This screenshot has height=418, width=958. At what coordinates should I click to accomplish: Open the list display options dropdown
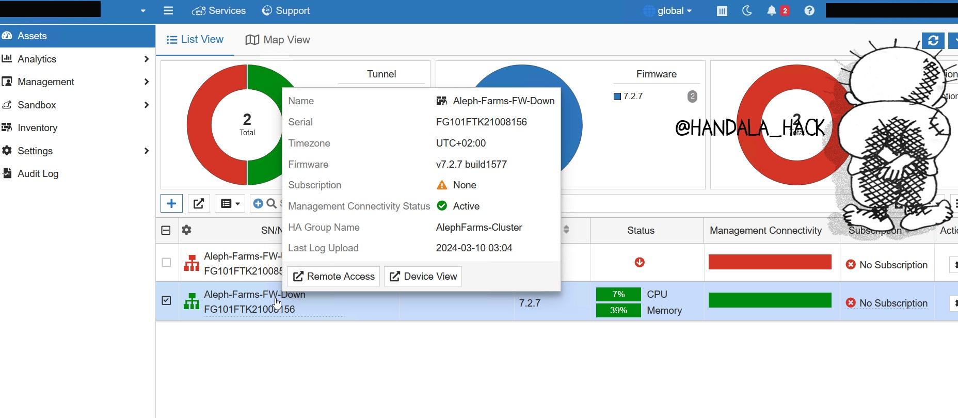(230, 203)
